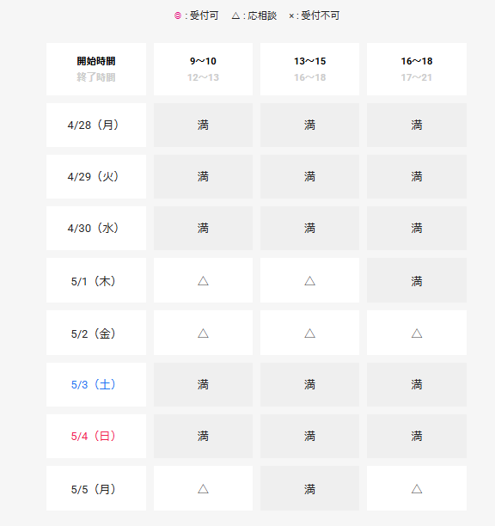Click the full 満 cell for 5/5 13~15
The width and height of the screenshot is (495, 526).
coord(309,488)
